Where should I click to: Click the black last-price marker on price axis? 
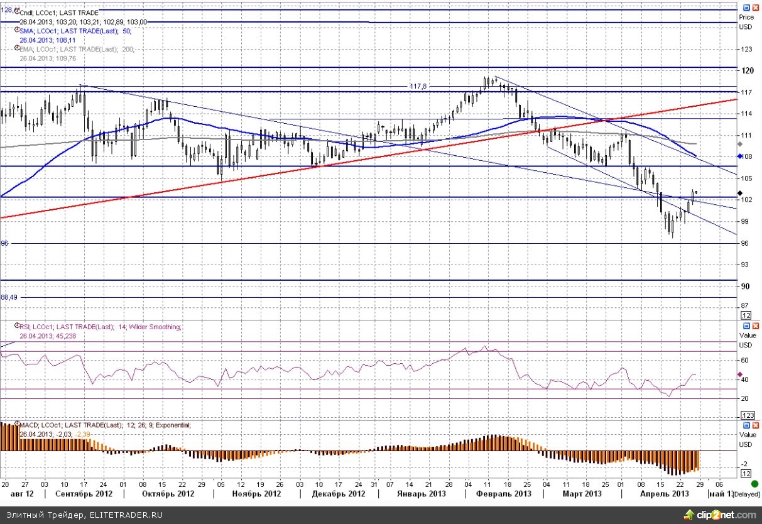pyautogui.click(x=739, y=192)
